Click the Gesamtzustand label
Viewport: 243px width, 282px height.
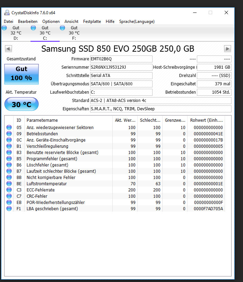[21, 59]
